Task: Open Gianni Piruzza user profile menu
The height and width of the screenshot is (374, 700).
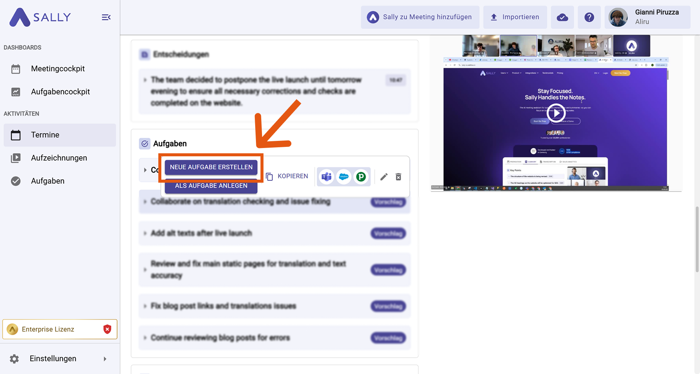Action: tap(648, 17)
